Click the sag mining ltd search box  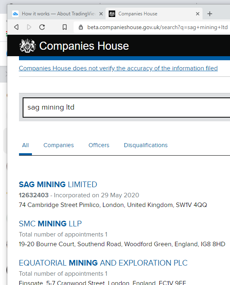[x=126, y=108]
